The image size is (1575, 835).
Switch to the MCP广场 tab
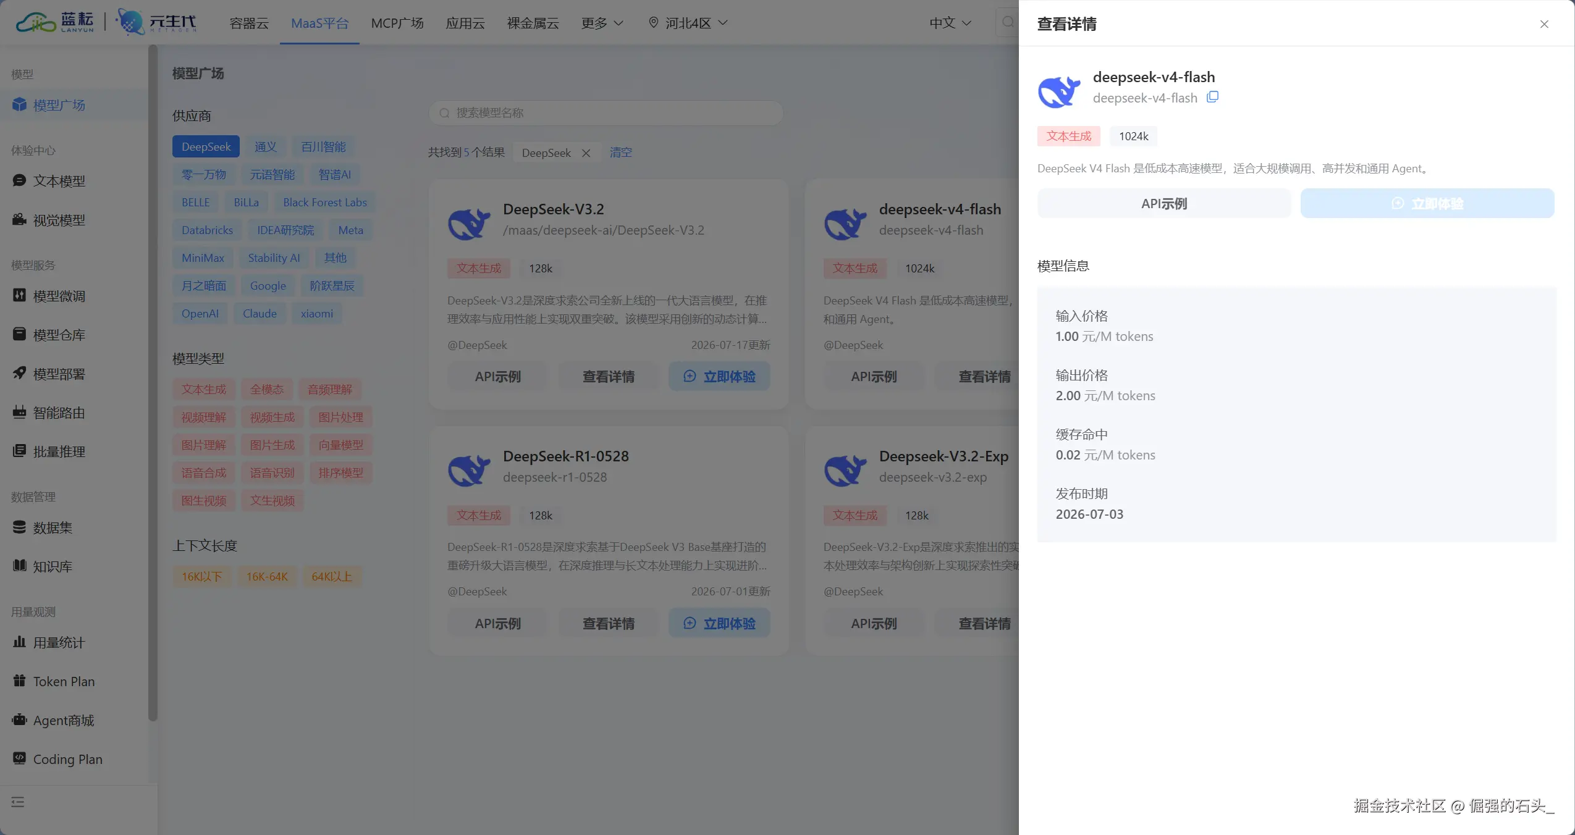[397, 23]
